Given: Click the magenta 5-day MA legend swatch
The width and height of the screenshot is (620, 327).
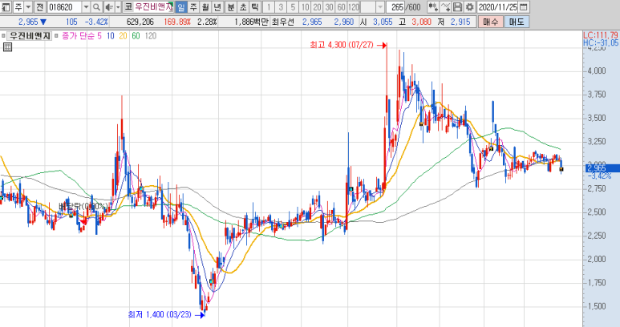Looking at the screenshot, I should (x=99, y=36).
